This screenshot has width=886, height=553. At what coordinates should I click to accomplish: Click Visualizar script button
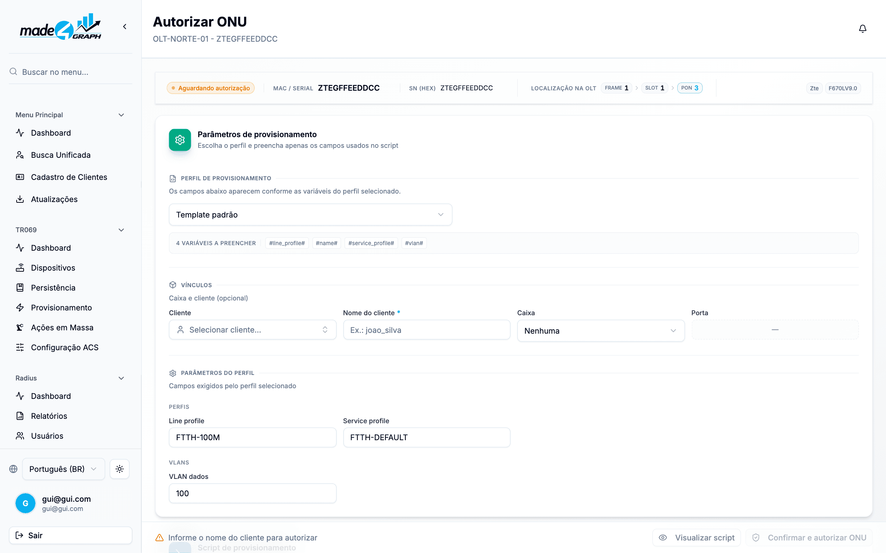tap(697, 538)
